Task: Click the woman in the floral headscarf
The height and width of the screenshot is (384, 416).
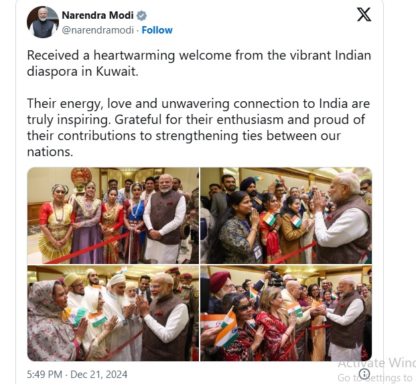Action: coord(52,320)
